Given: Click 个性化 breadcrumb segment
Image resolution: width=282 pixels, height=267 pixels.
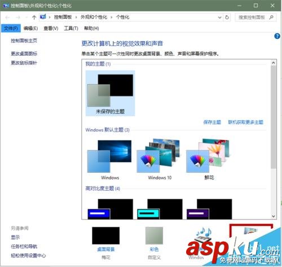Looking at the screenshot, I should click(x=122, y=17).
